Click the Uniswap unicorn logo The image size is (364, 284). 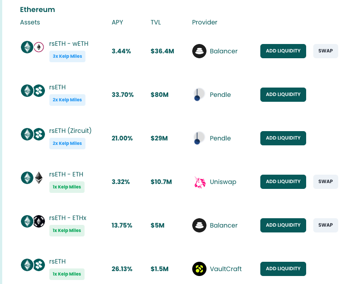pos(200,182)
